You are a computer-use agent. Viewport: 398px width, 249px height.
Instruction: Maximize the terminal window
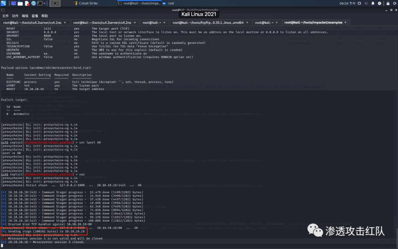click(x=391, y=10)
